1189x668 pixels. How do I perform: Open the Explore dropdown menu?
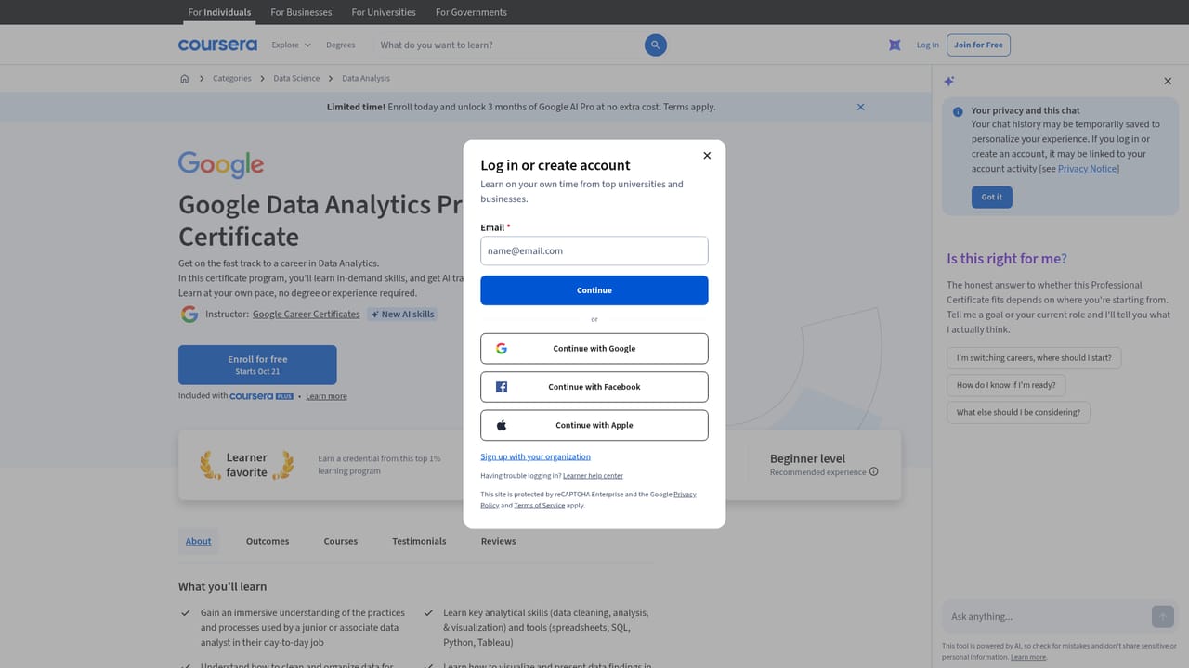coord(291,45)
